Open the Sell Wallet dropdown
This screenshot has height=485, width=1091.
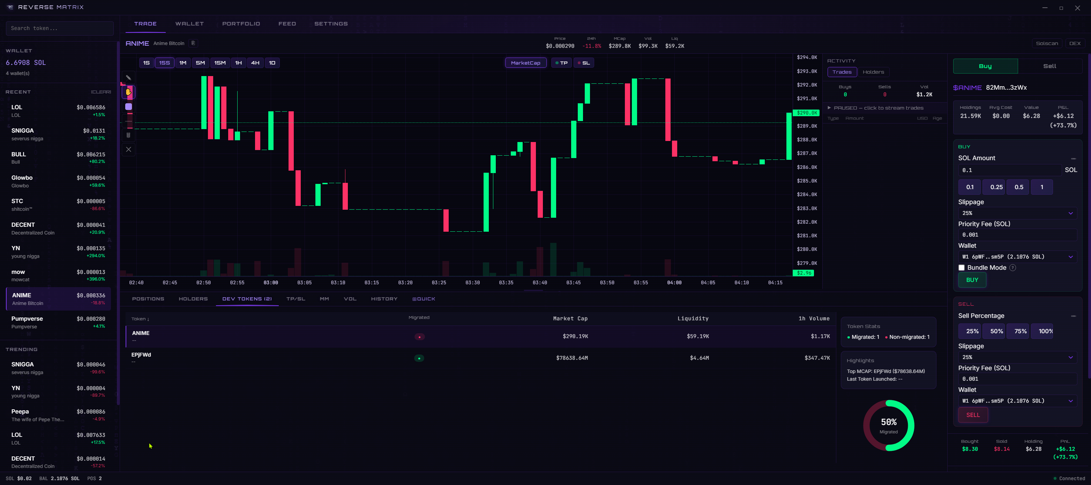(1017, 401)
